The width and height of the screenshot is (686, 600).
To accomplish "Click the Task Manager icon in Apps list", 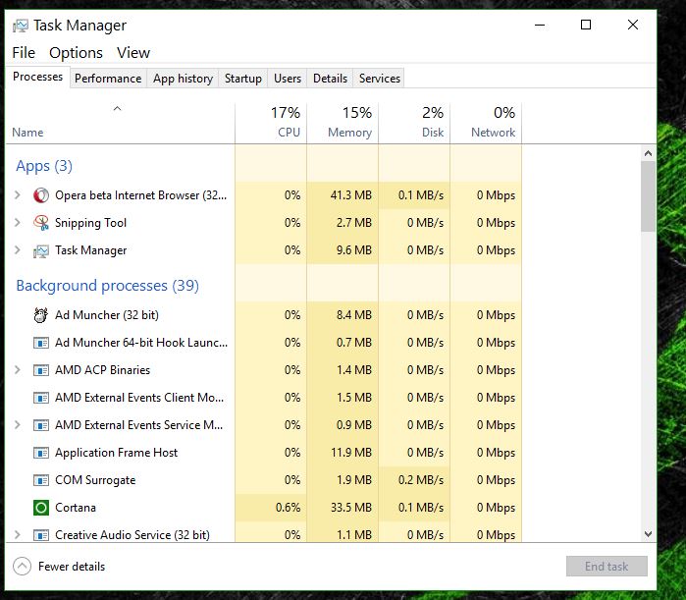I will (41, 250).
